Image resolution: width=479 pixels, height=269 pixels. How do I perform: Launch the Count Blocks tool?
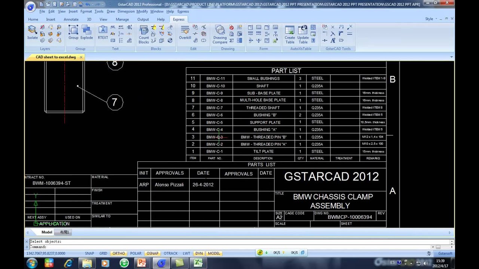tap(144, 34)
